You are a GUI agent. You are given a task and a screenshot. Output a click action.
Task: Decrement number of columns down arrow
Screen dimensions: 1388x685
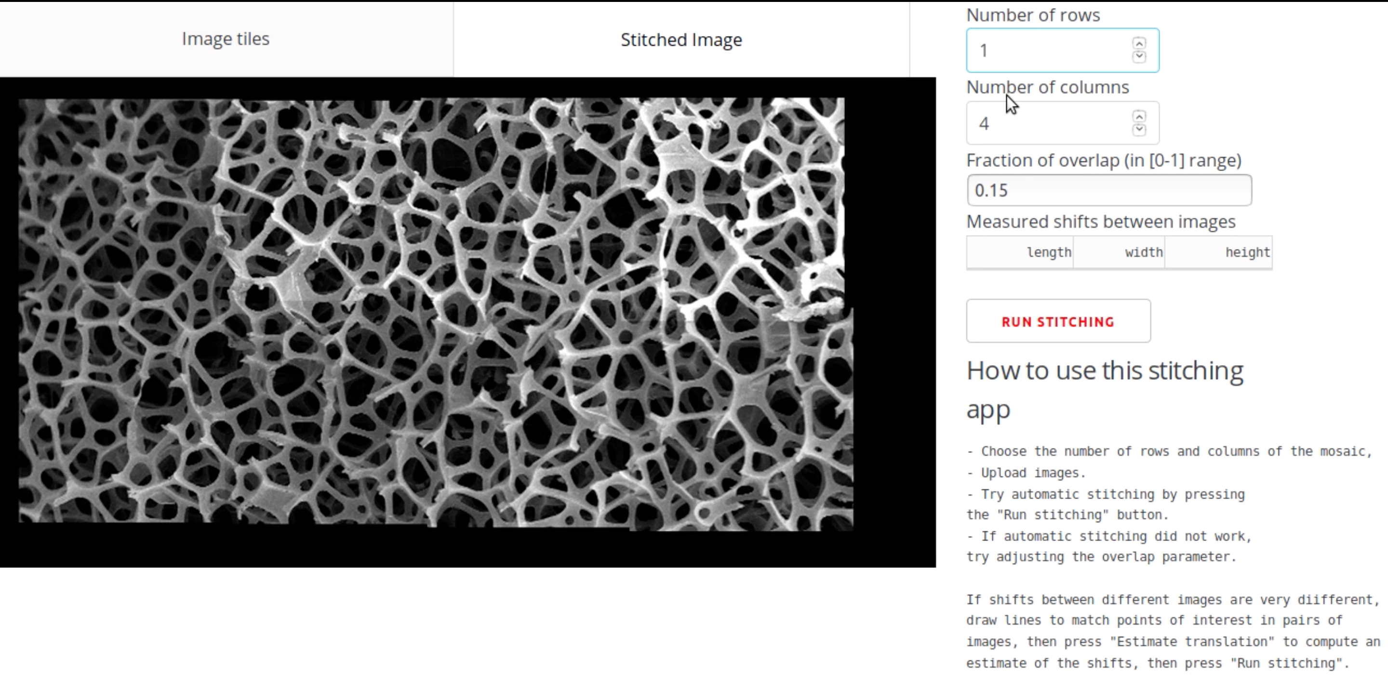1138,130
